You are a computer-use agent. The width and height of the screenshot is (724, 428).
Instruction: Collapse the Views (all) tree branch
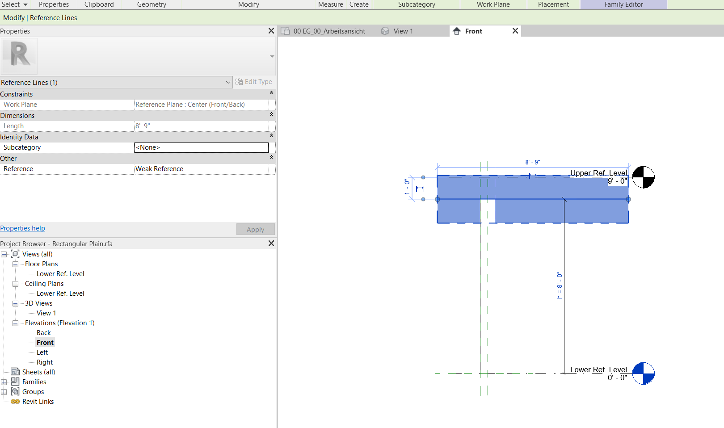coord(4,254)
